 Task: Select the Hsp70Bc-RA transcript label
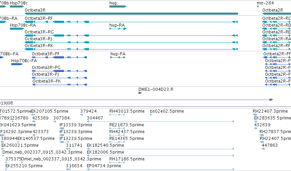coord(23,25)
